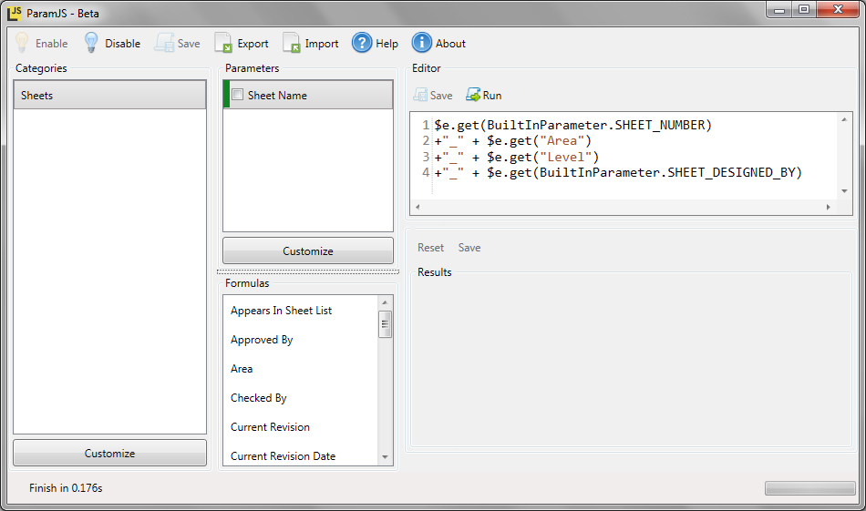The height and width of the screenshot is (511, 866).
Task: Toggle the Sheet Name checkbox
Action: pos(238,95)
